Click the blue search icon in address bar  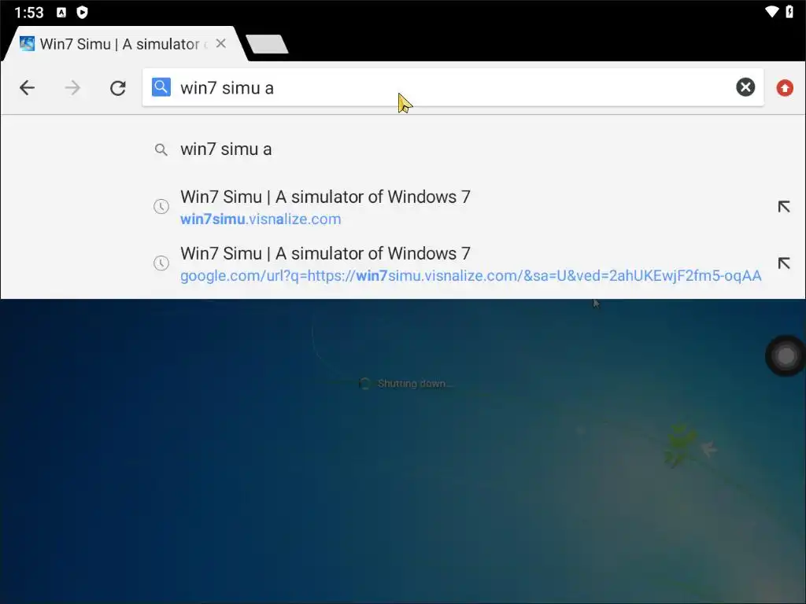click(x=161, y=87)
